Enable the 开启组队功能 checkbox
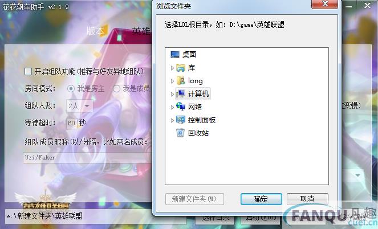The image size is (378, 229). click(28, 72)
